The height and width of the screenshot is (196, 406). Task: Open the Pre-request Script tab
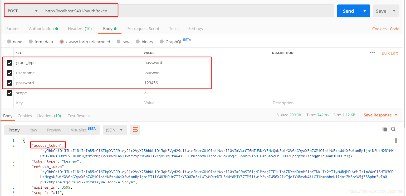coord(143,28)
